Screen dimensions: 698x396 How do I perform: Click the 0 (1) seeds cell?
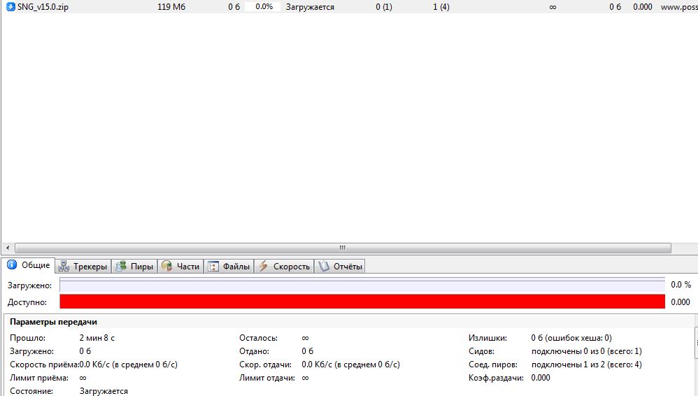pos(384,7)
